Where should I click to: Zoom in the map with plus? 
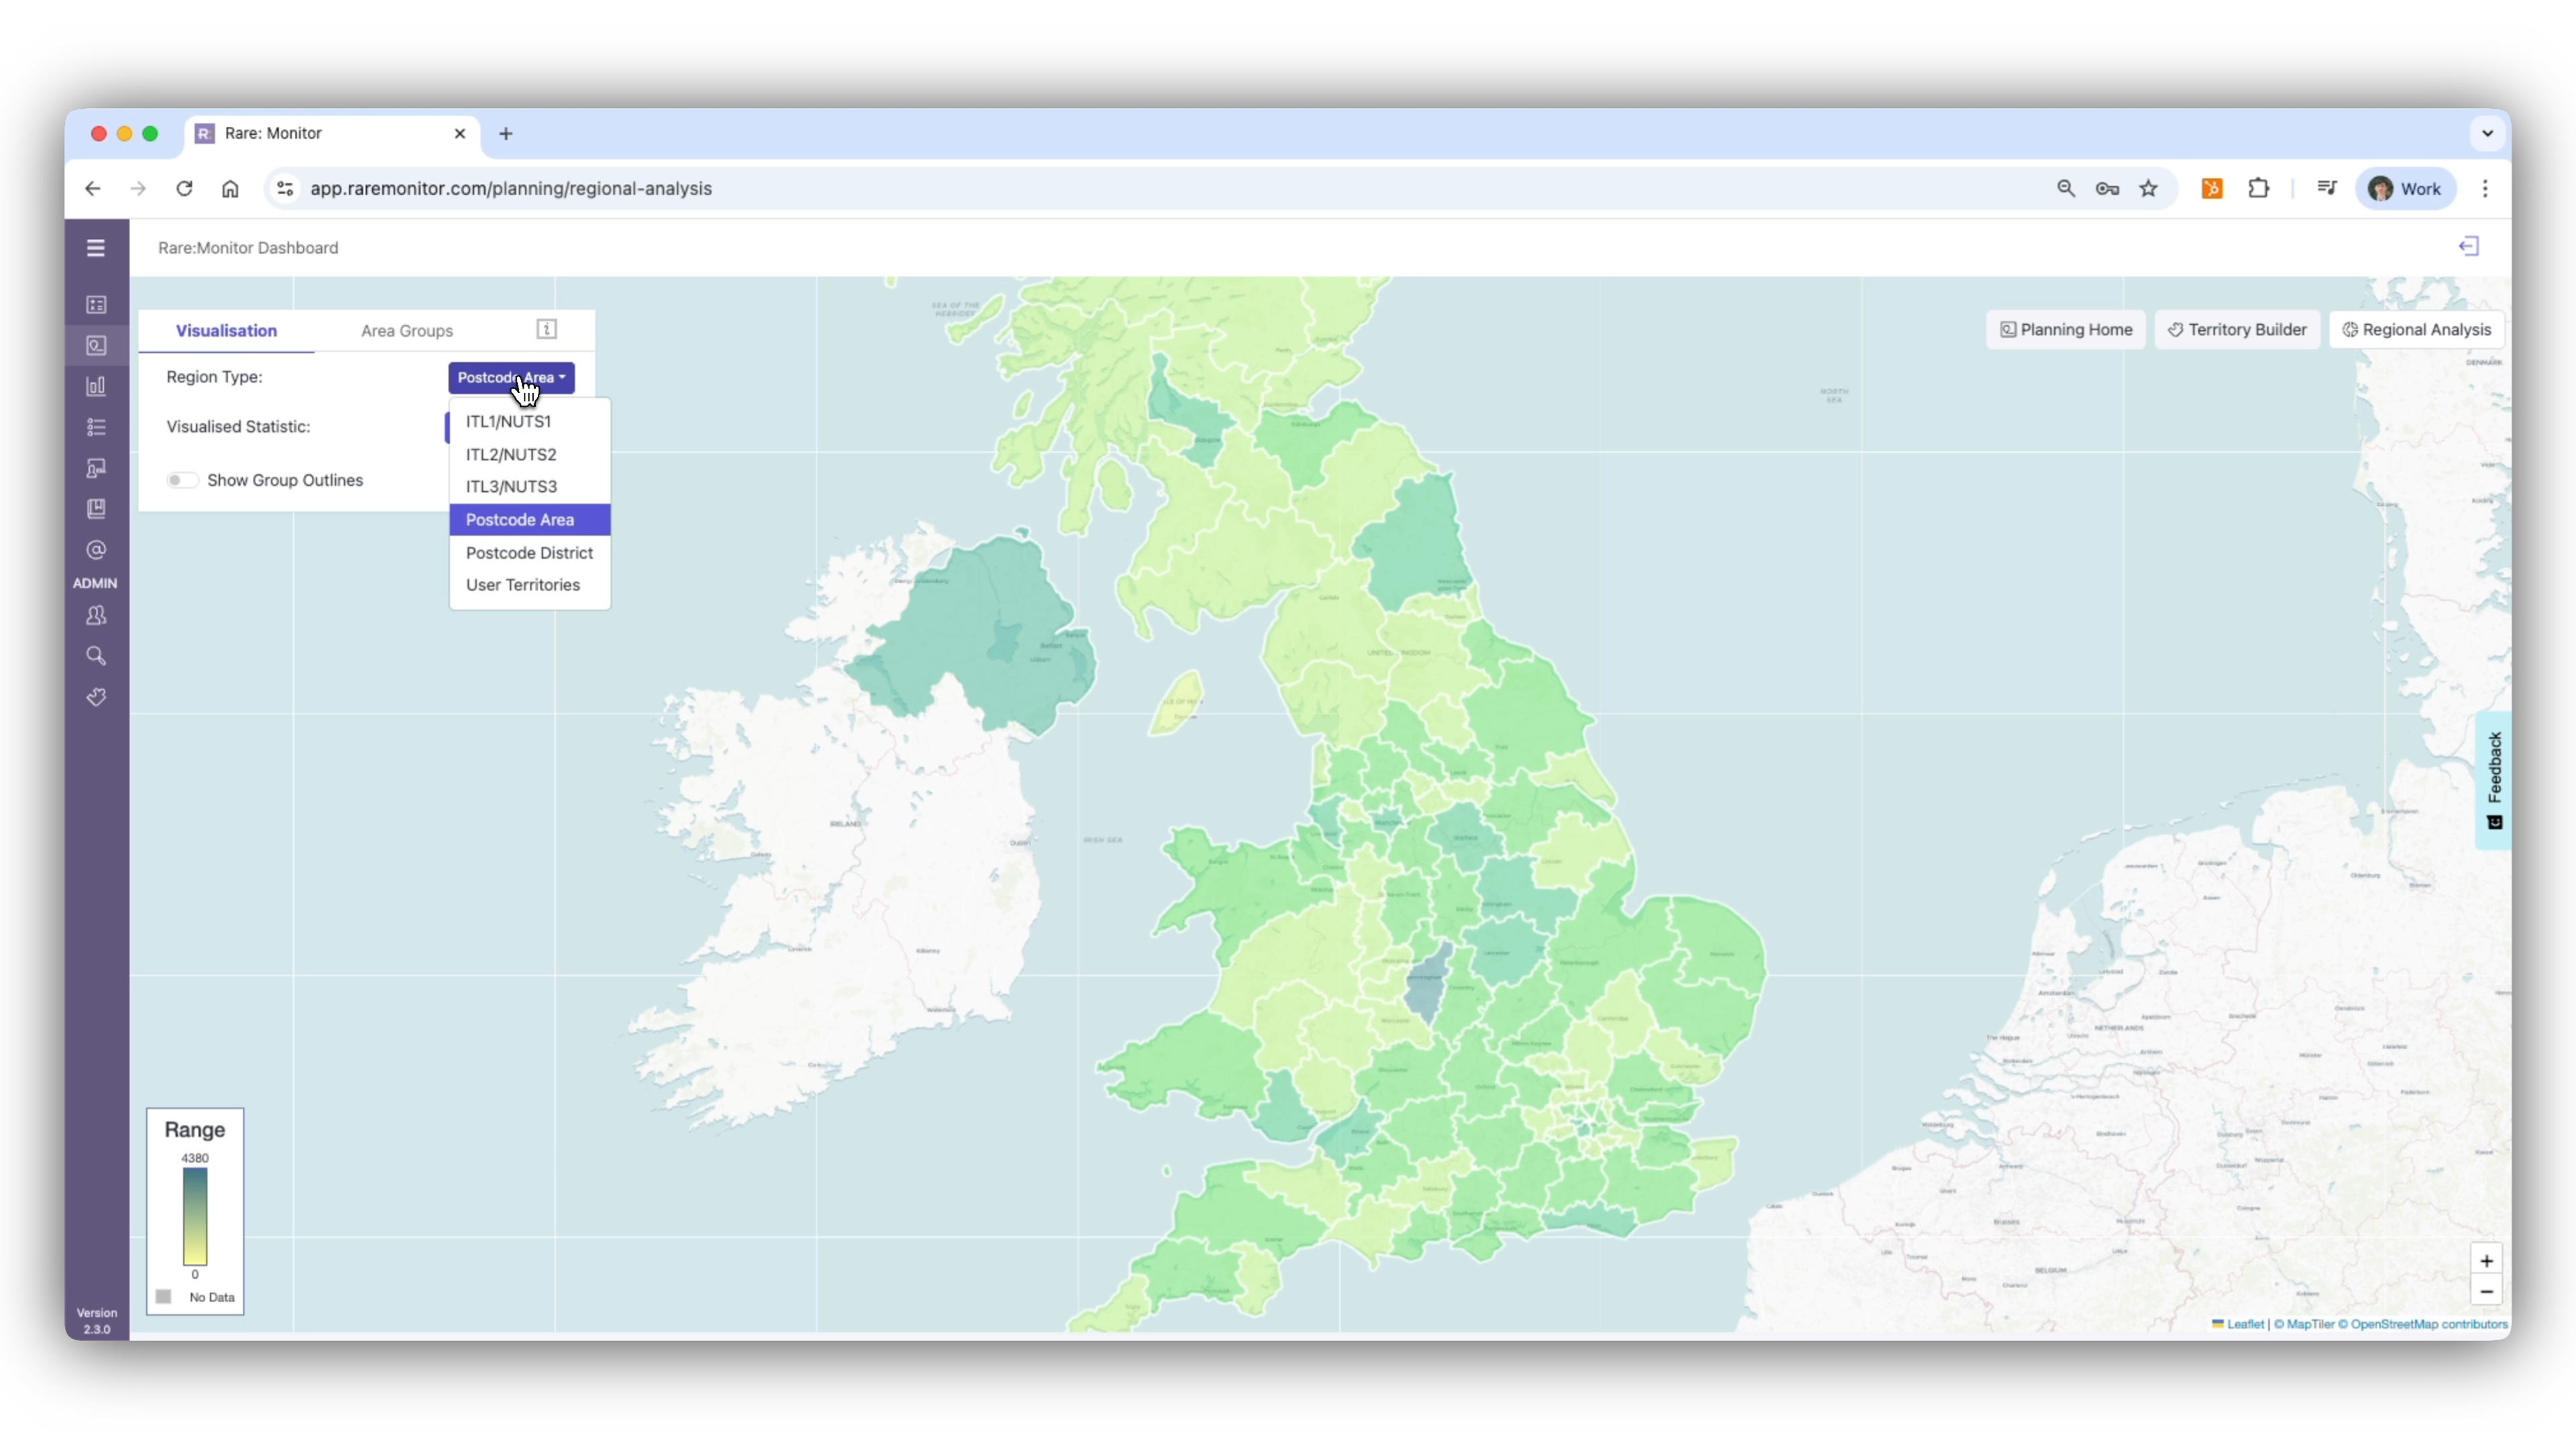[x=2486, y=1260]
